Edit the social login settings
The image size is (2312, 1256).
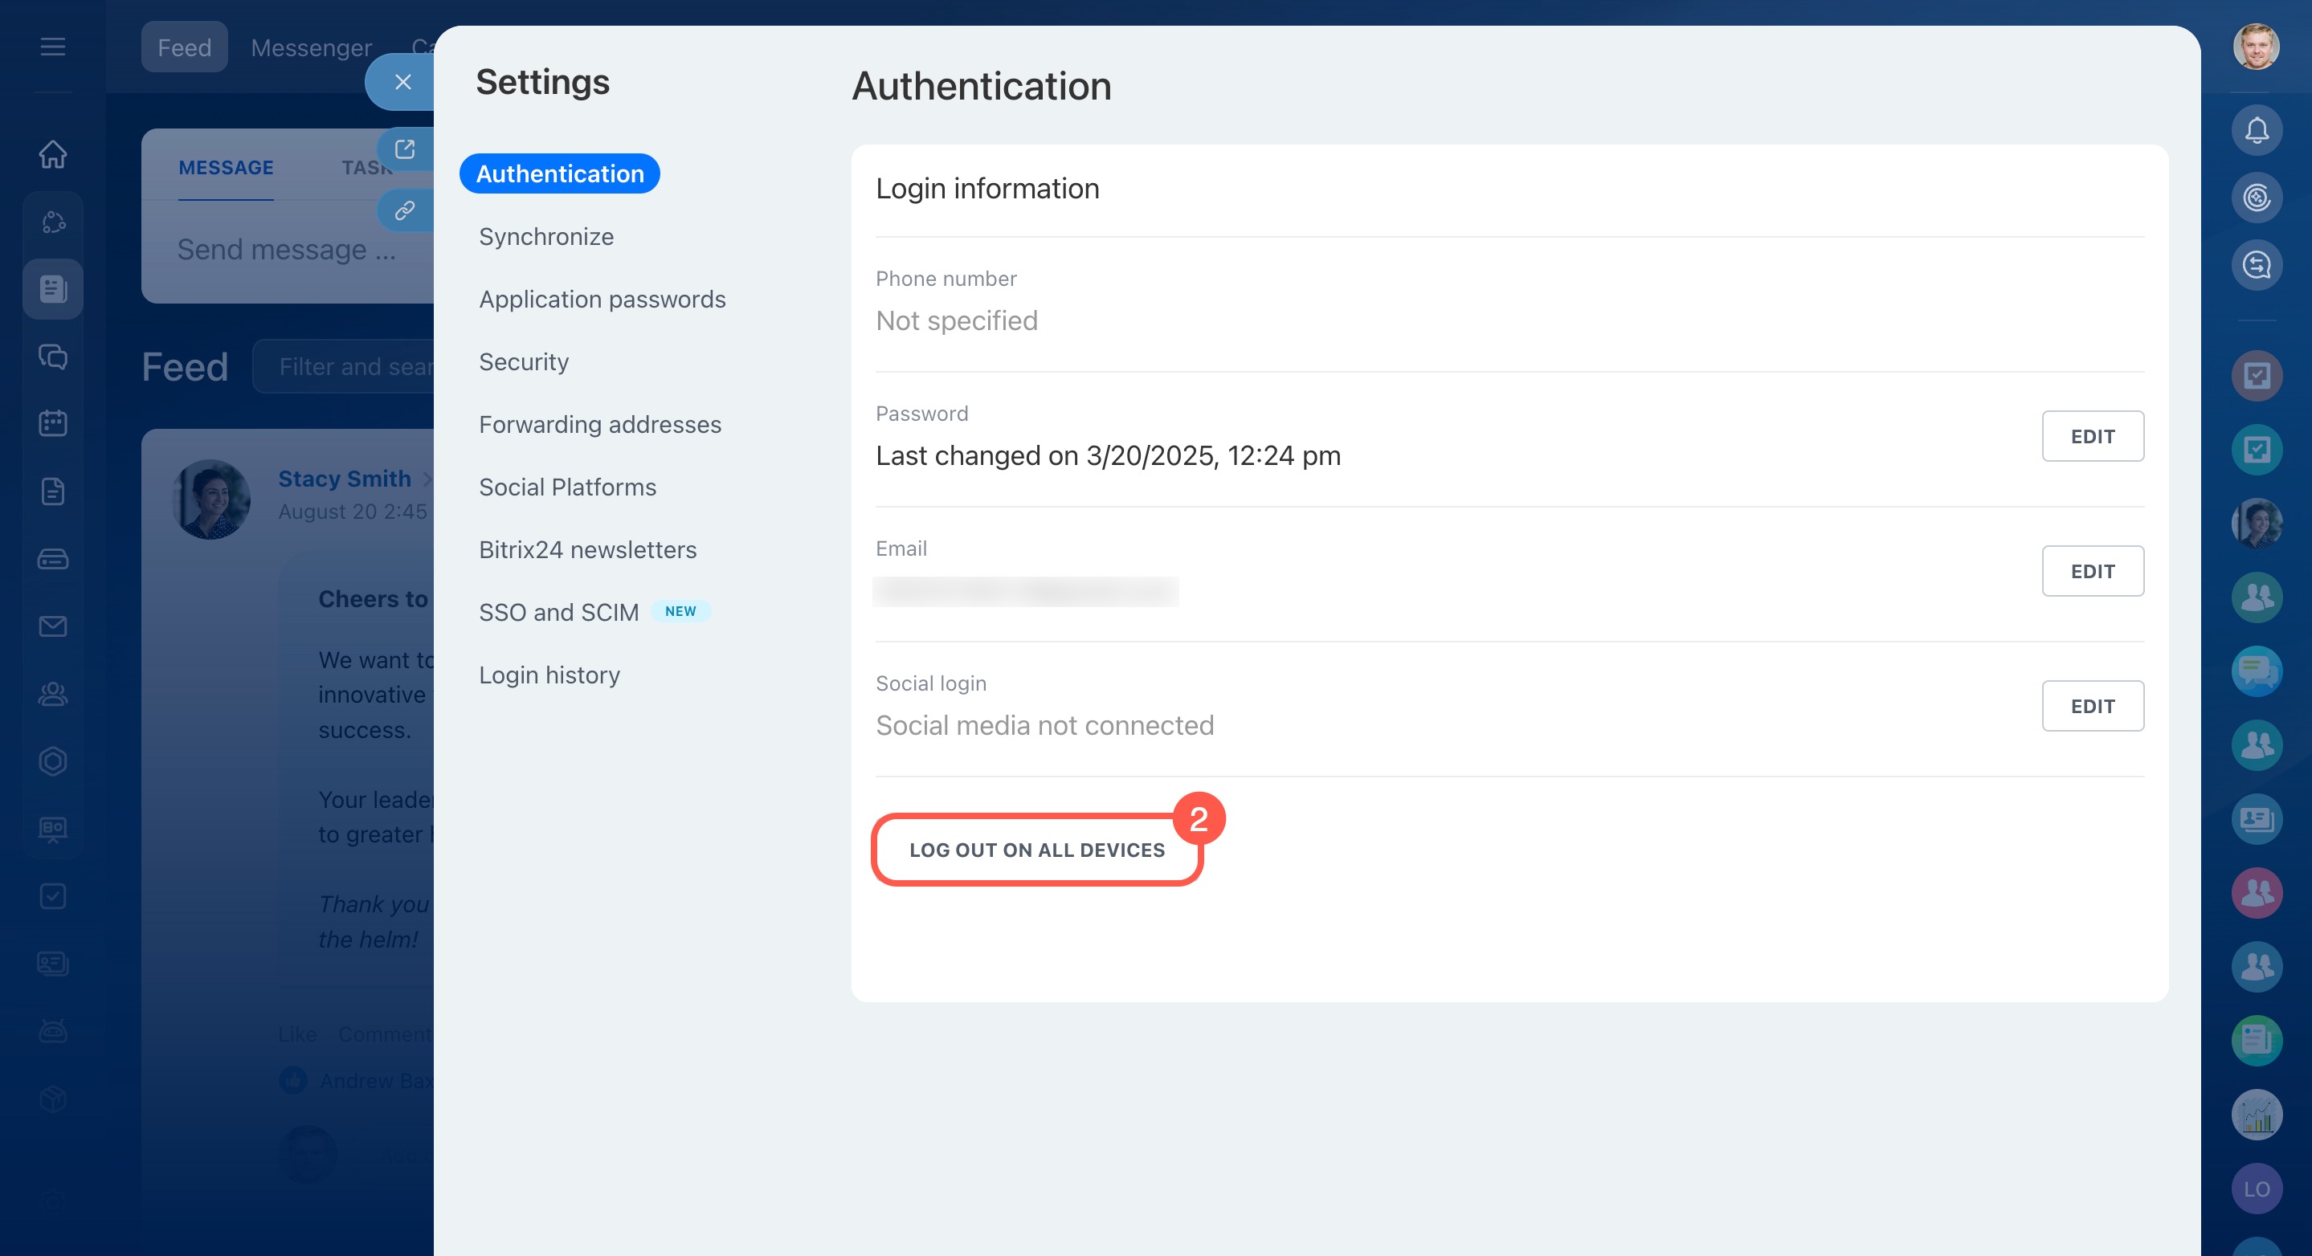click(x=2091, y=707)
